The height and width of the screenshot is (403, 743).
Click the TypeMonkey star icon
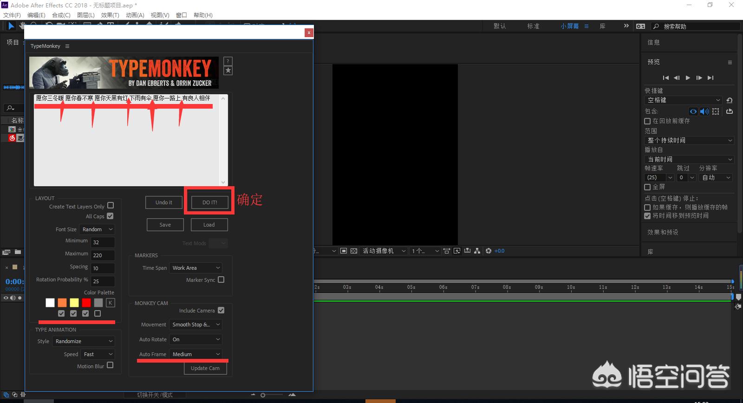coord(228,71)
